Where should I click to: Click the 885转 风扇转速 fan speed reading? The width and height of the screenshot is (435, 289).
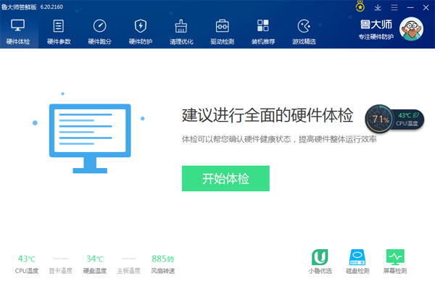[x=163, y=264]
